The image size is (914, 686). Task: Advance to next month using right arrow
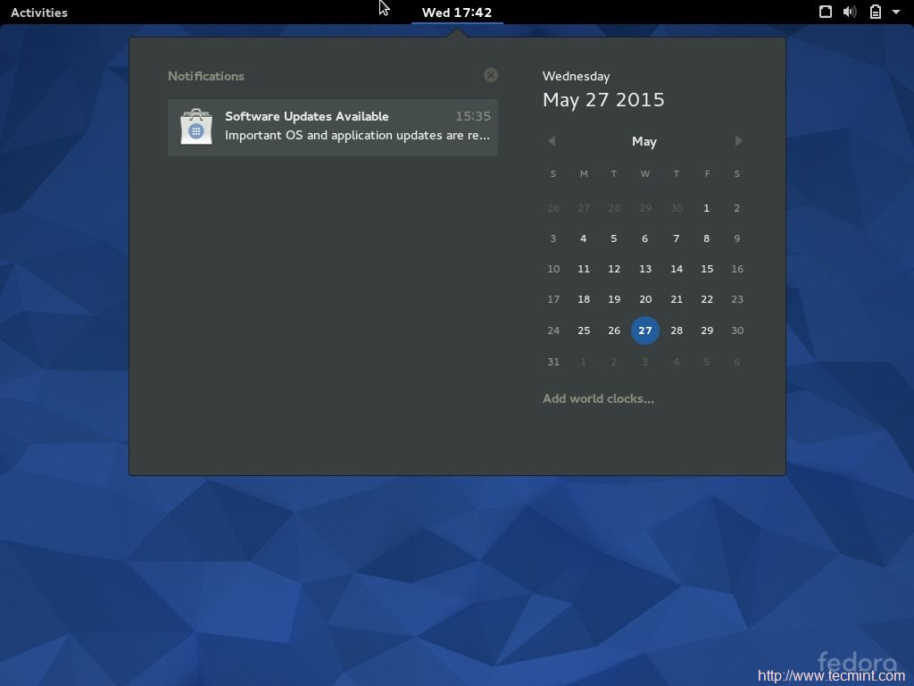[x=738, y=140]
